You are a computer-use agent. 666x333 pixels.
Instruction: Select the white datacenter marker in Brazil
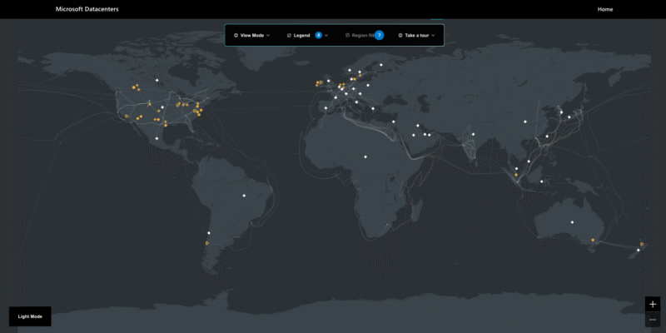[x=244, y=196]
